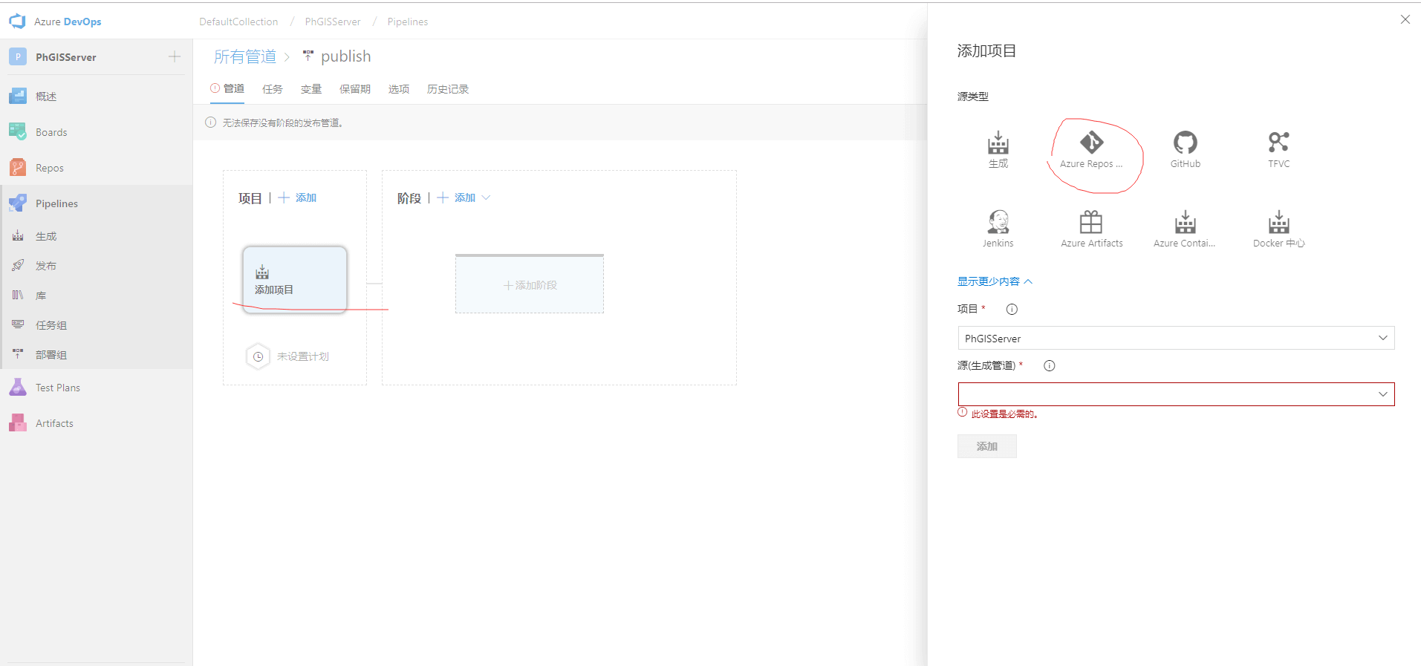Open the 阶段 添加 dropdown chevron
1421x666 pixels.
(x=486, y=197)
